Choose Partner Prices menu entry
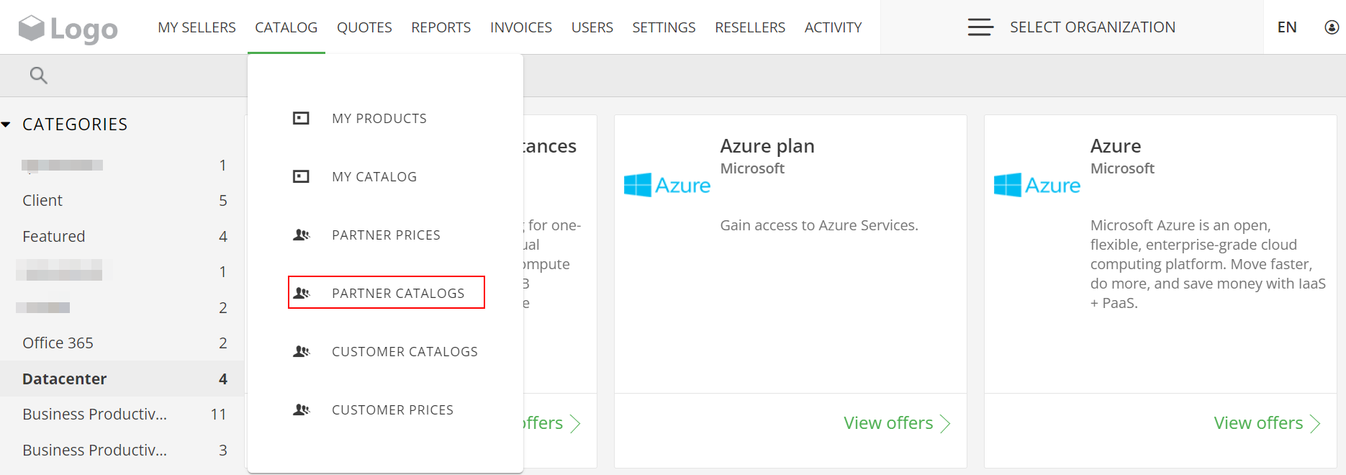 click(386, 235)
